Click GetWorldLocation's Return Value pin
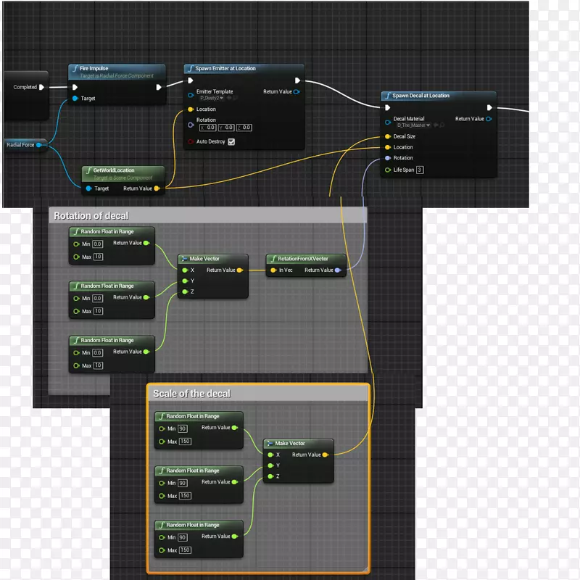 coord(157,188)
